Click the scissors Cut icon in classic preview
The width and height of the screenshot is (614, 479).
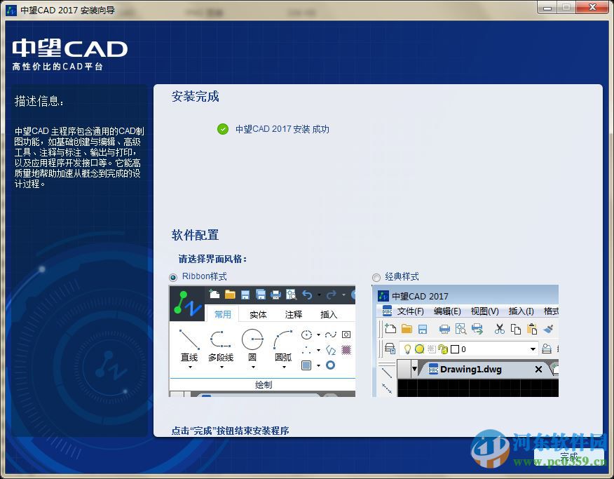[x=499, y=329]
